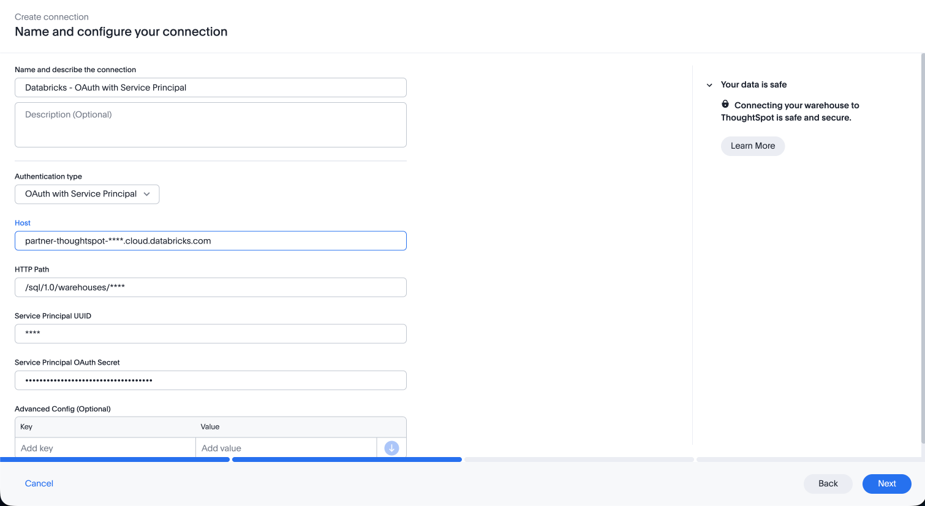Screen dimensions: 925x506
Task: Click into the Host input field
Action: pos(211,240)
